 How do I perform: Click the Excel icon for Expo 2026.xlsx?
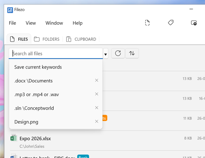coord(14,138)
